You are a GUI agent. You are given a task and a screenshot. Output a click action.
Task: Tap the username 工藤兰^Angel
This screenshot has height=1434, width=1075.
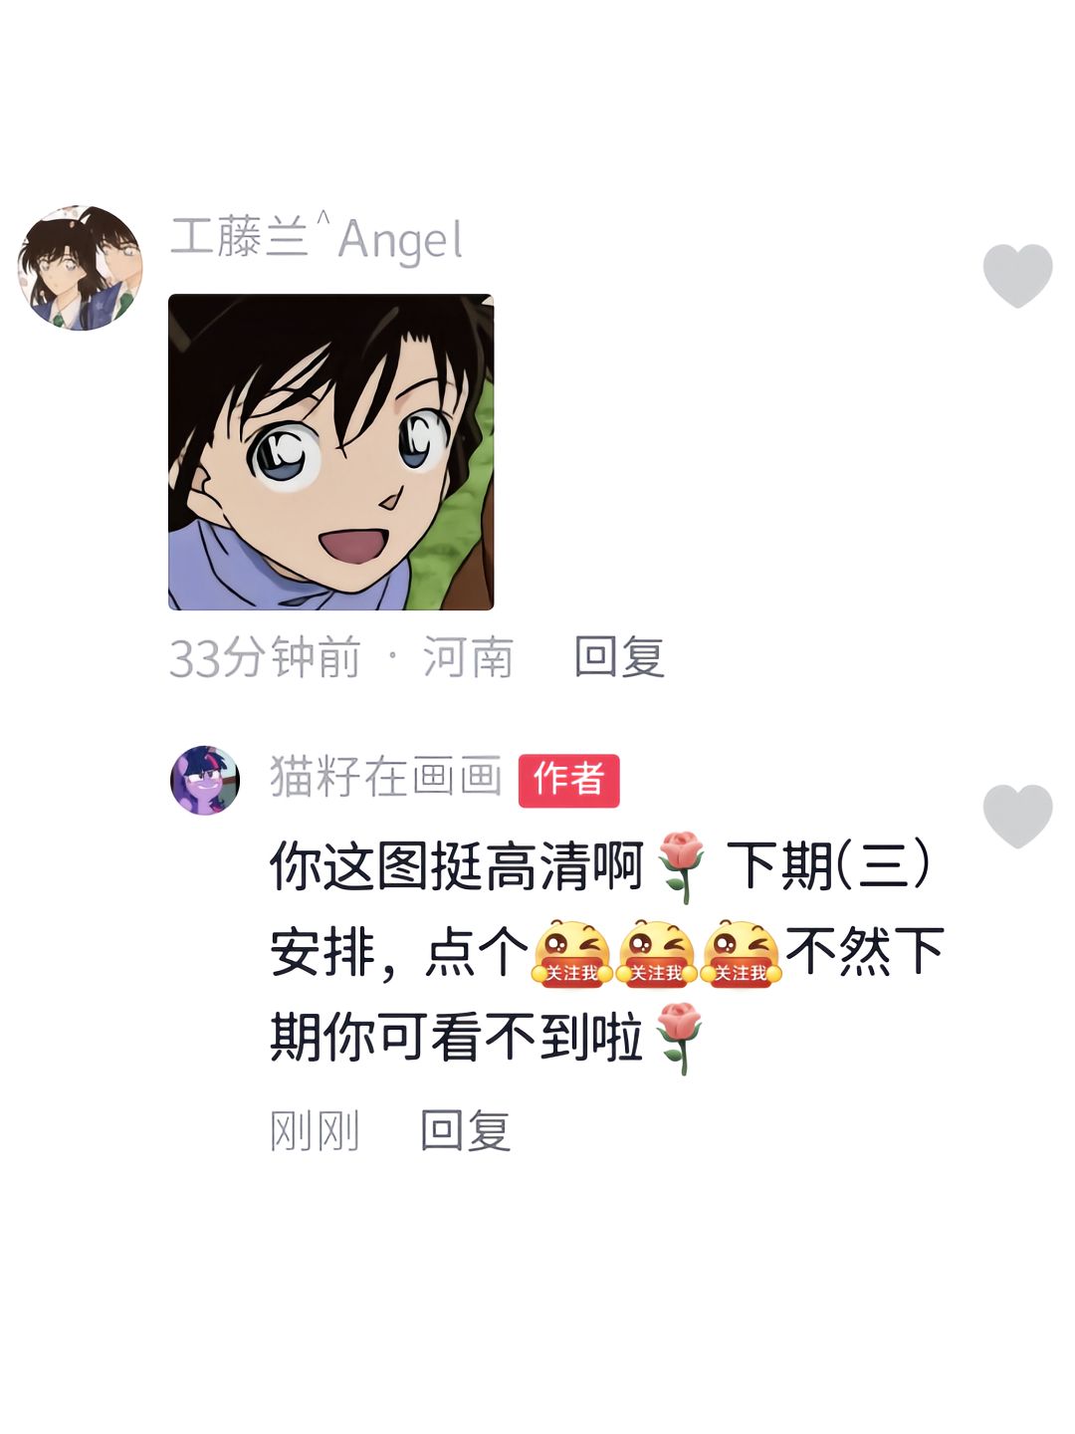tap(316, 239)
